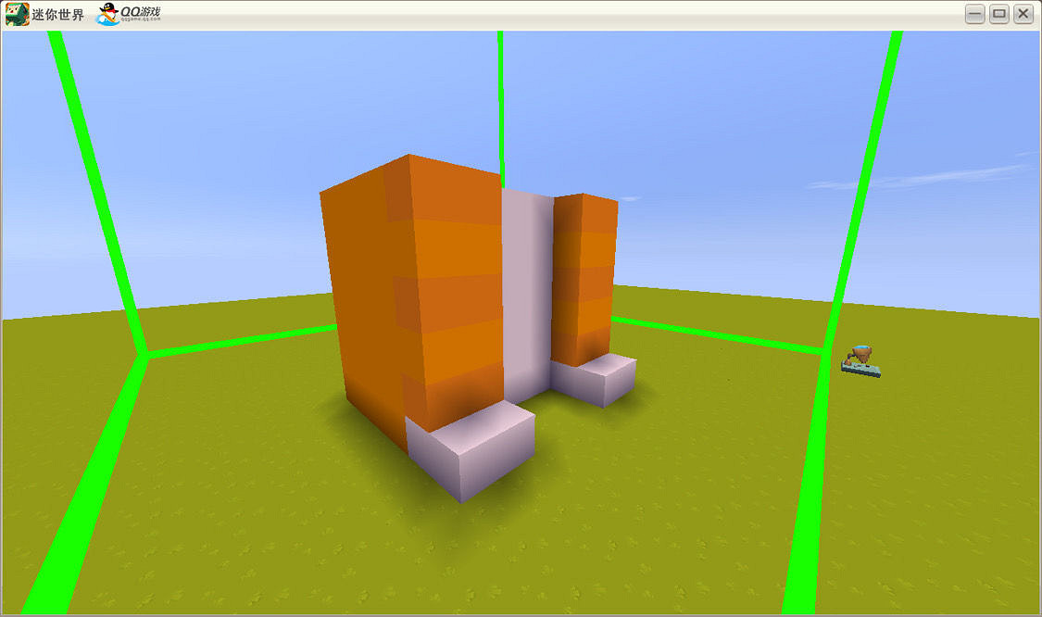This screenshot has width=1042, height=617.
Task: Maximize the game window
Action: tap(998, 13)
